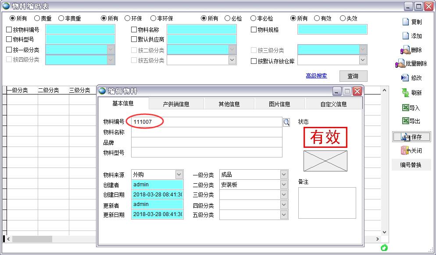
Task: Click the magnifier search icon beside 物料编号
Action: (286, 122)
